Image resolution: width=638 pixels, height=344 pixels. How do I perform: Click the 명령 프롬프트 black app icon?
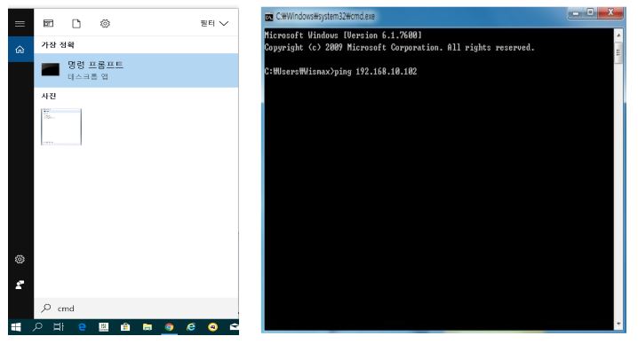(51, 69)
